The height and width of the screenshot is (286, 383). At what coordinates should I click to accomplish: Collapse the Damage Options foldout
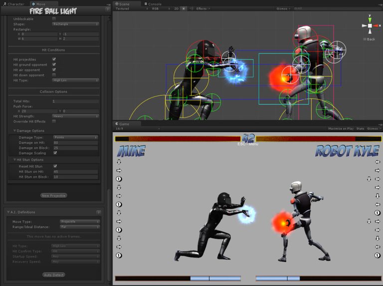[x=15, y=131]
